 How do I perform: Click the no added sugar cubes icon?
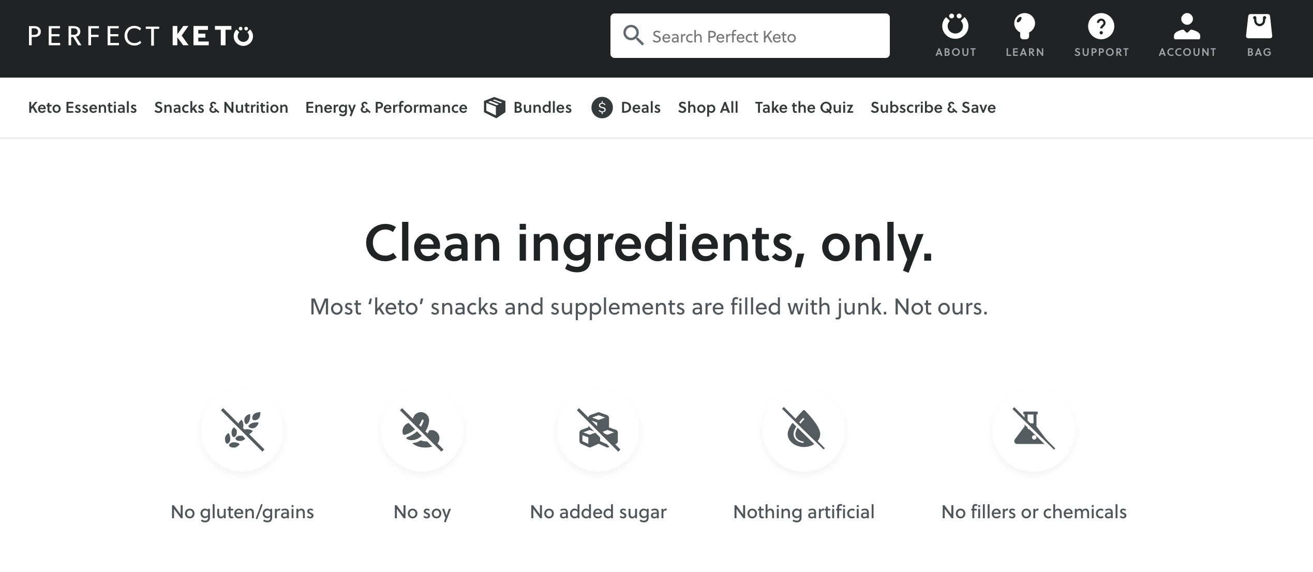[598, 430]
